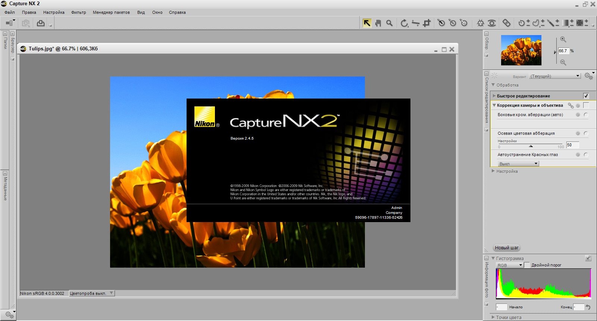Select the Red-Eye Control Point eye tool
The height and width of the screenshot is (321, 597).
tap(492, 23)
